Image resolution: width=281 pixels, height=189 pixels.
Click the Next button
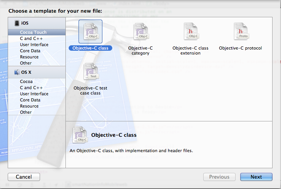256,177
